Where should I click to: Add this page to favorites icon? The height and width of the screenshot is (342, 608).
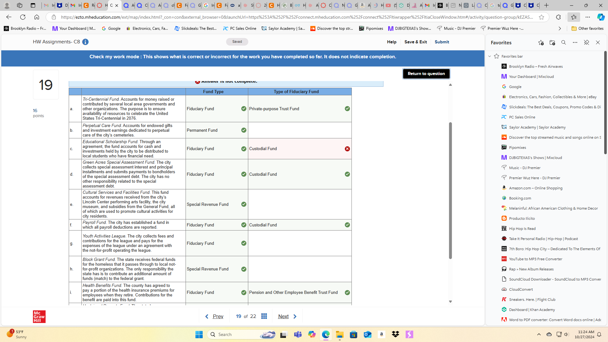click(541, 42)
